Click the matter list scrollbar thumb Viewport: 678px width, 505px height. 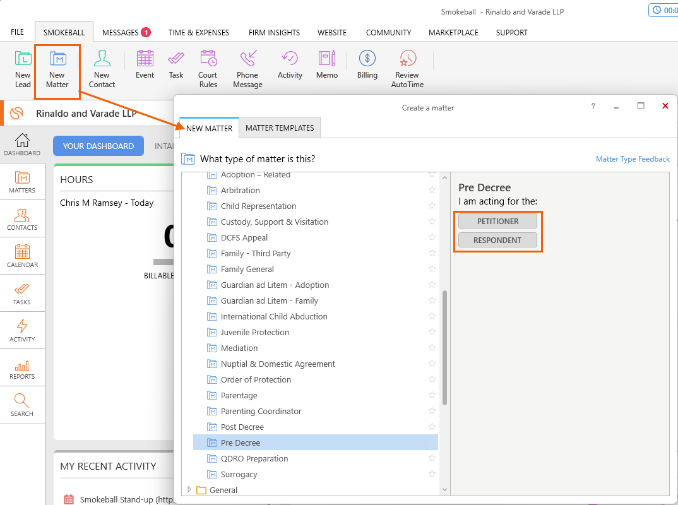444,348
